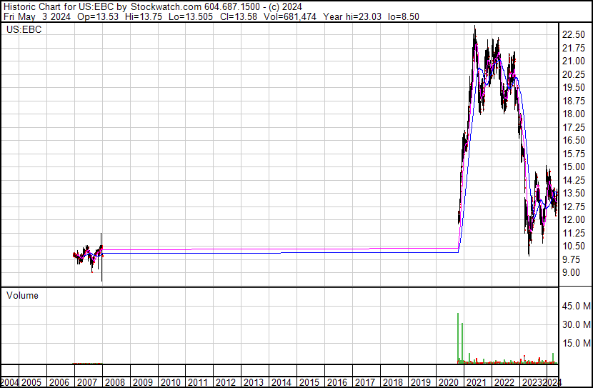Select the 10.50 price axis label

(573, 247)
